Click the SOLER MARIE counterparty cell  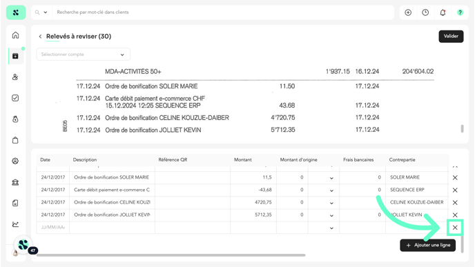tap(417, 177)
